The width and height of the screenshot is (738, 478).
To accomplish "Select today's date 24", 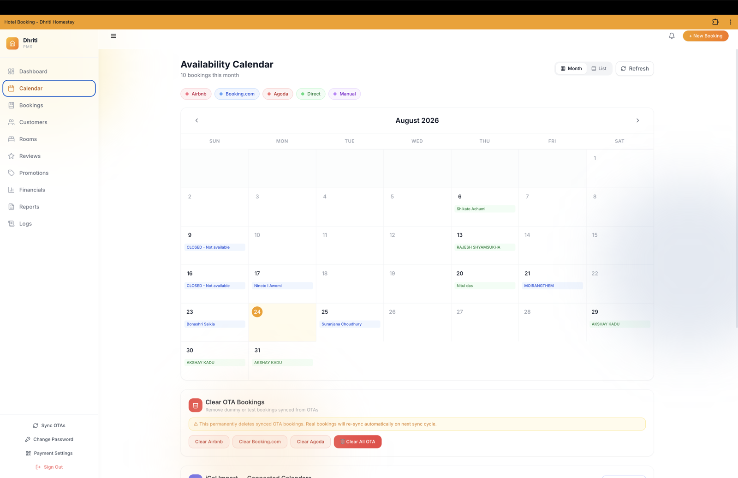I will click(257, 312).
